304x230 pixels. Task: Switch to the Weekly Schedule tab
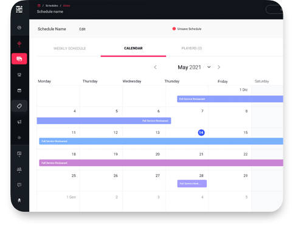pos(69,48)
